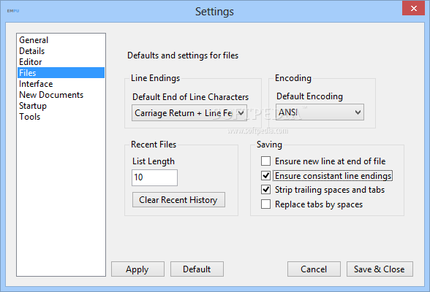Image resolution: width=430 pixels, height=292 pixels.
Task: Click the EmEditor app icon in title bar
Action: click(x=13, y=11)
